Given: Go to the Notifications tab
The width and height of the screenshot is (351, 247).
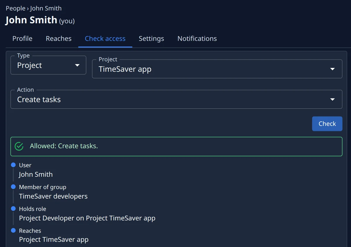Looking at the screenshot, I should tap(197, 38).
